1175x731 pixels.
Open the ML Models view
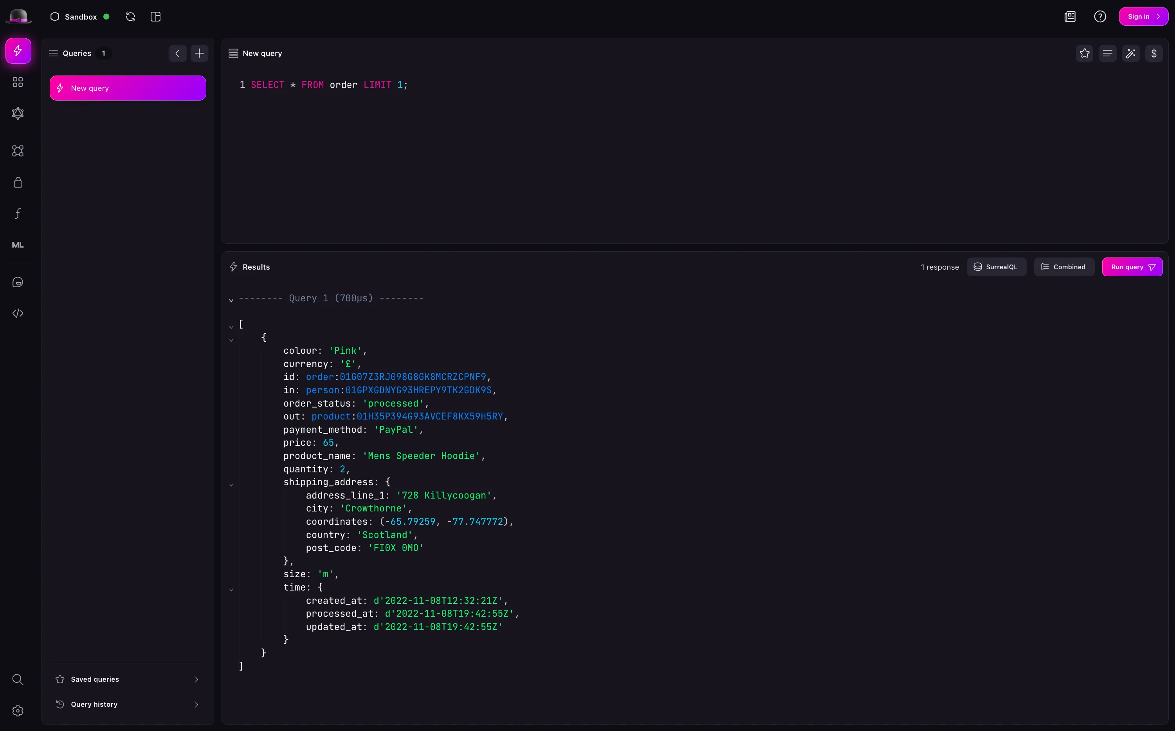(18, 245)
